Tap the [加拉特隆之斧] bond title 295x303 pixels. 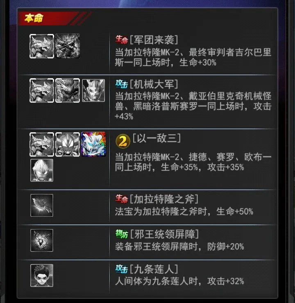[x=164, y=199]
